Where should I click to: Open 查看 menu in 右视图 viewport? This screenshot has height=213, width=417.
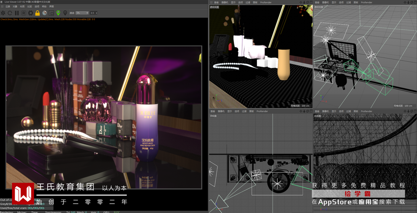(317, 111)
